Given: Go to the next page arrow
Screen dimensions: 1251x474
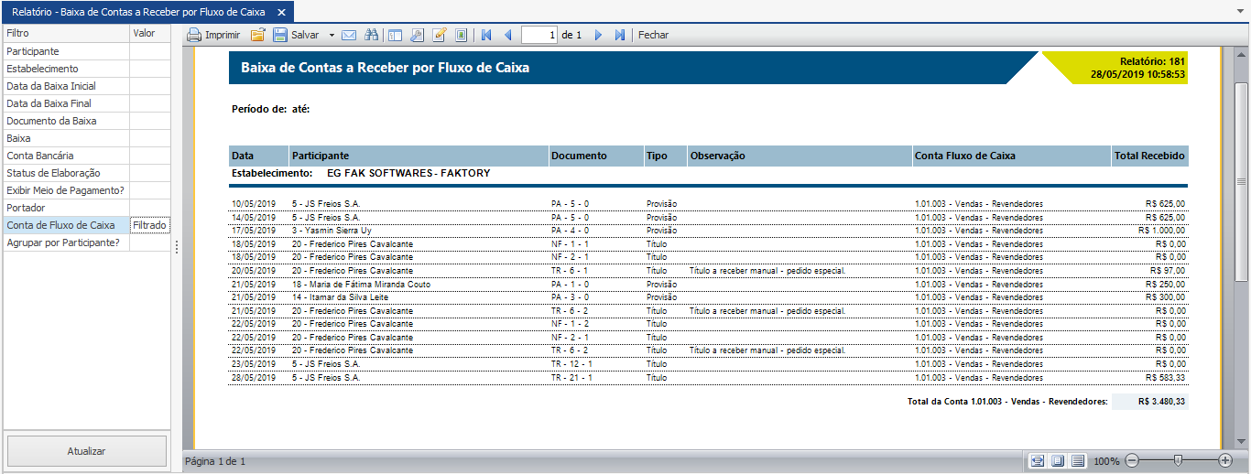Looking at the screenshot, I should (599, 36).
